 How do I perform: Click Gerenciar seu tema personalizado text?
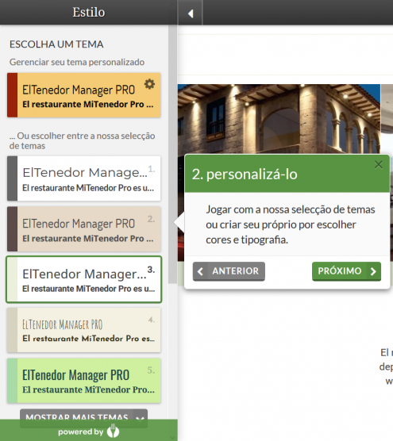pos(77,62)
